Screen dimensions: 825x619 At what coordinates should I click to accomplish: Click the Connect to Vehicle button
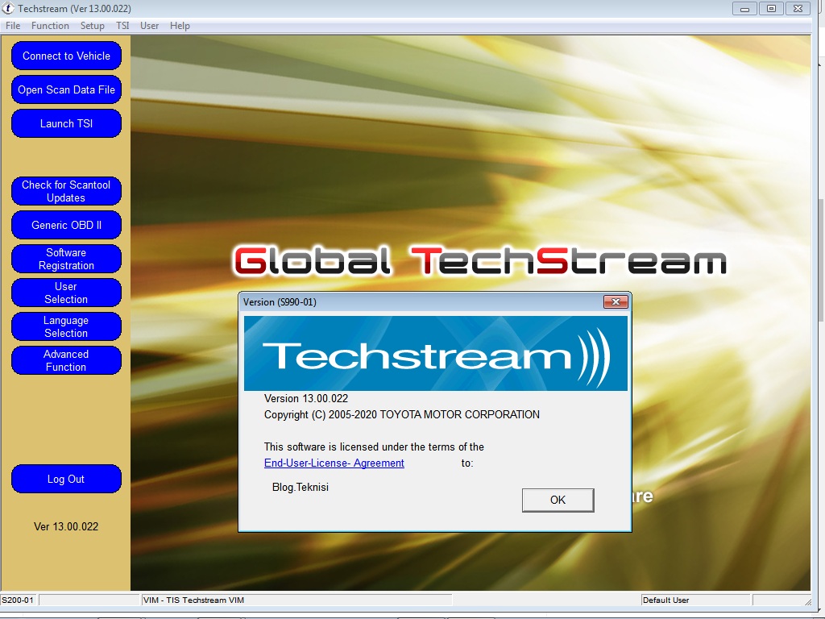click(66, 56)
